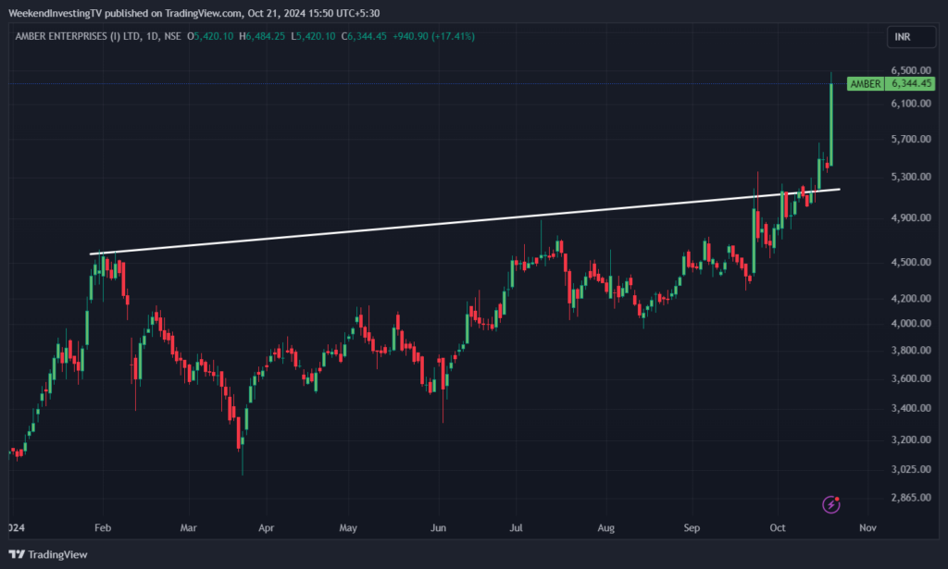Select the AMBER symbol price label
Viewport: 948px width, 569px height.
coord(866,84)
